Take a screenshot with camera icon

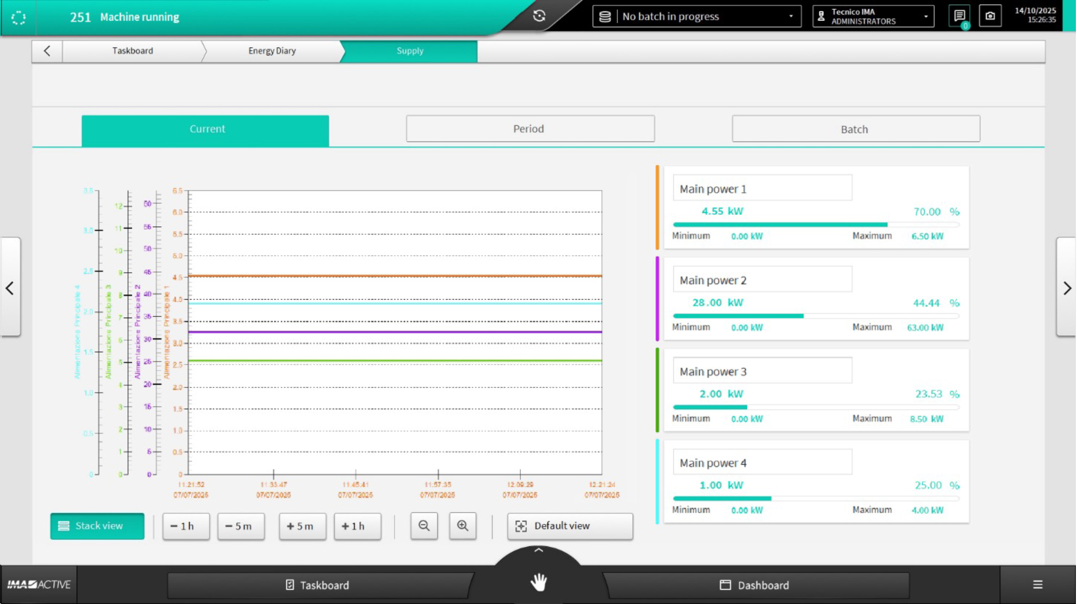click(x=990, y=16)
